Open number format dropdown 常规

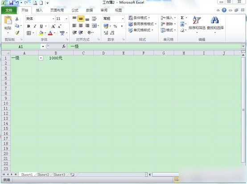point(123,19)
